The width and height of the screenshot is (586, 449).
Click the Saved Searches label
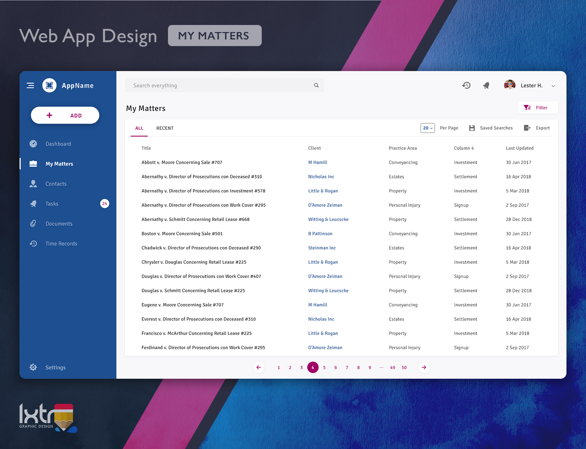pos(496,128)
